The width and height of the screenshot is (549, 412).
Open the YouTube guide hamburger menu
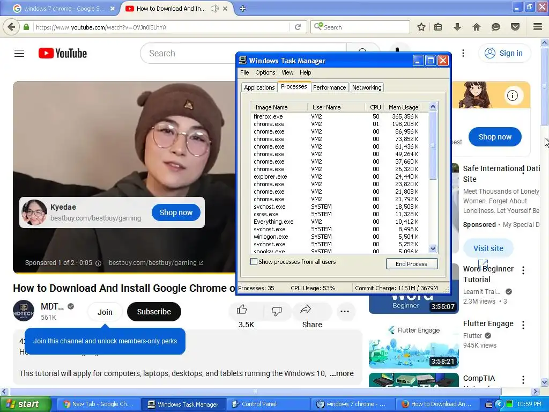click(19, 53)
